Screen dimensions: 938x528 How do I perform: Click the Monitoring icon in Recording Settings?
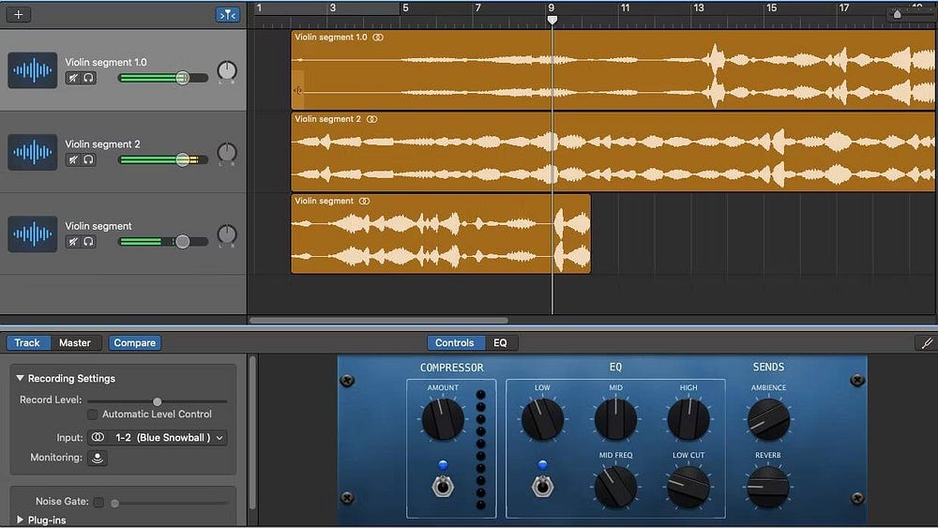pos(98,458)
